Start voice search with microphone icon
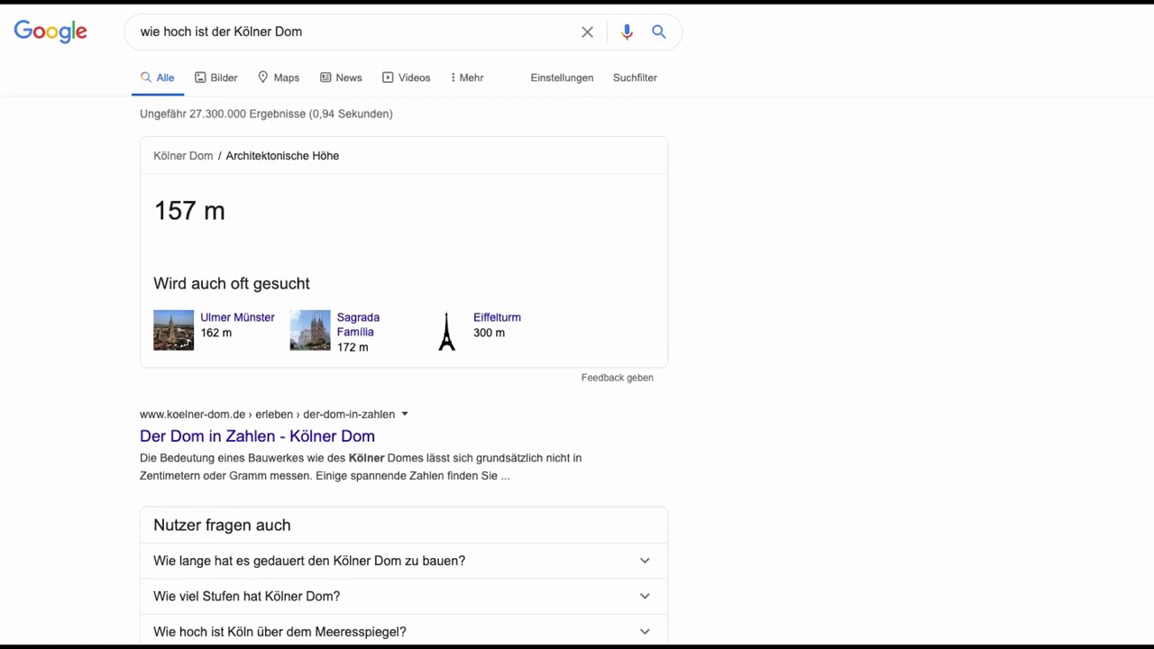Image resolution: width=1154 pixels, height=649 pixels. click(627, 32)
